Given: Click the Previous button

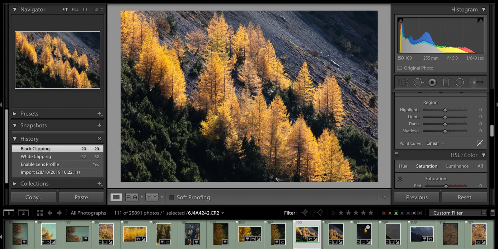Looking at the screenshot, I should click(x=417, y=197).
